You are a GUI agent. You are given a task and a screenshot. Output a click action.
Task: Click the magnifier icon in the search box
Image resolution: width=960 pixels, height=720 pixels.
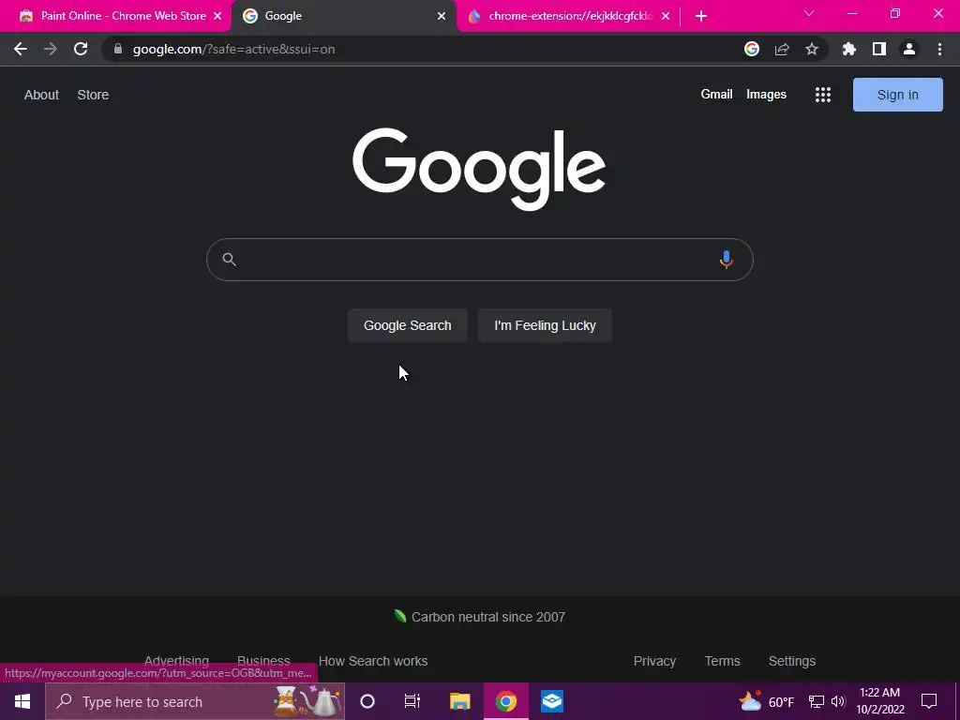pyautogui.click(x=229, y=260)
